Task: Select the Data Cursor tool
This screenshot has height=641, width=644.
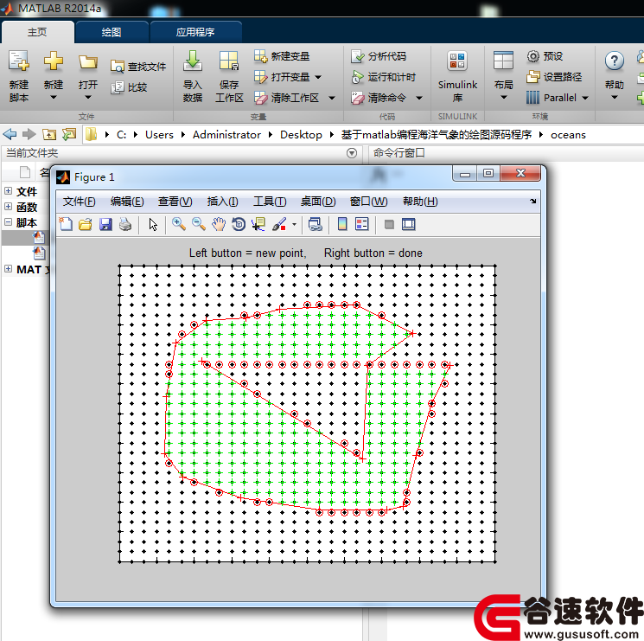Action: tap(258, 224)
